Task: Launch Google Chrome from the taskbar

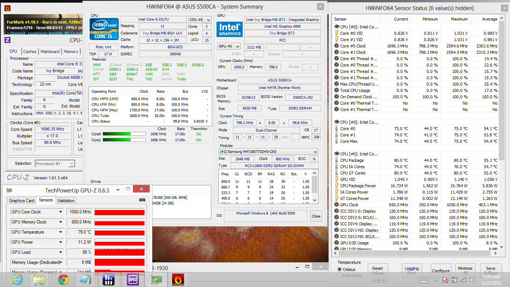Action: 63,280
